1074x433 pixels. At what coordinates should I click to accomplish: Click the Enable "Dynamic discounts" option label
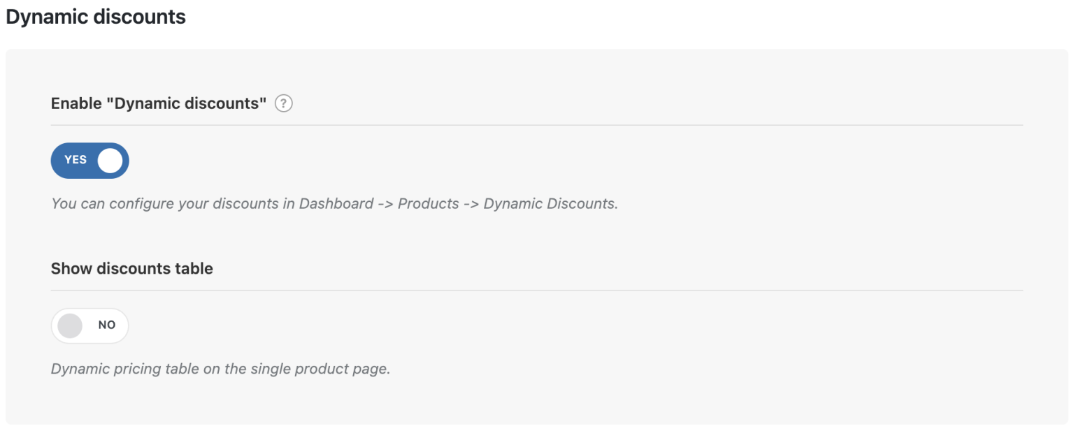point(159,103)
